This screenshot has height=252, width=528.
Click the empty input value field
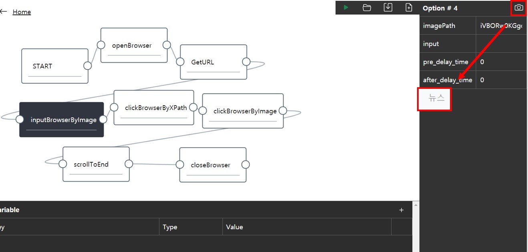pos(501,44)
